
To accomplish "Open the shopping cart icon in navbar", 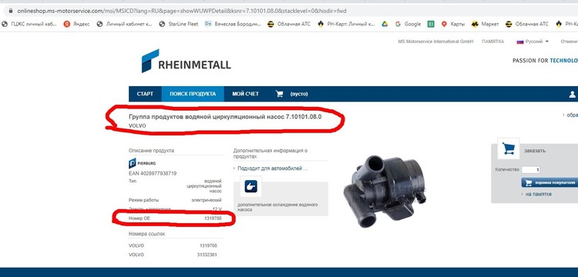I will click(280, 94).
